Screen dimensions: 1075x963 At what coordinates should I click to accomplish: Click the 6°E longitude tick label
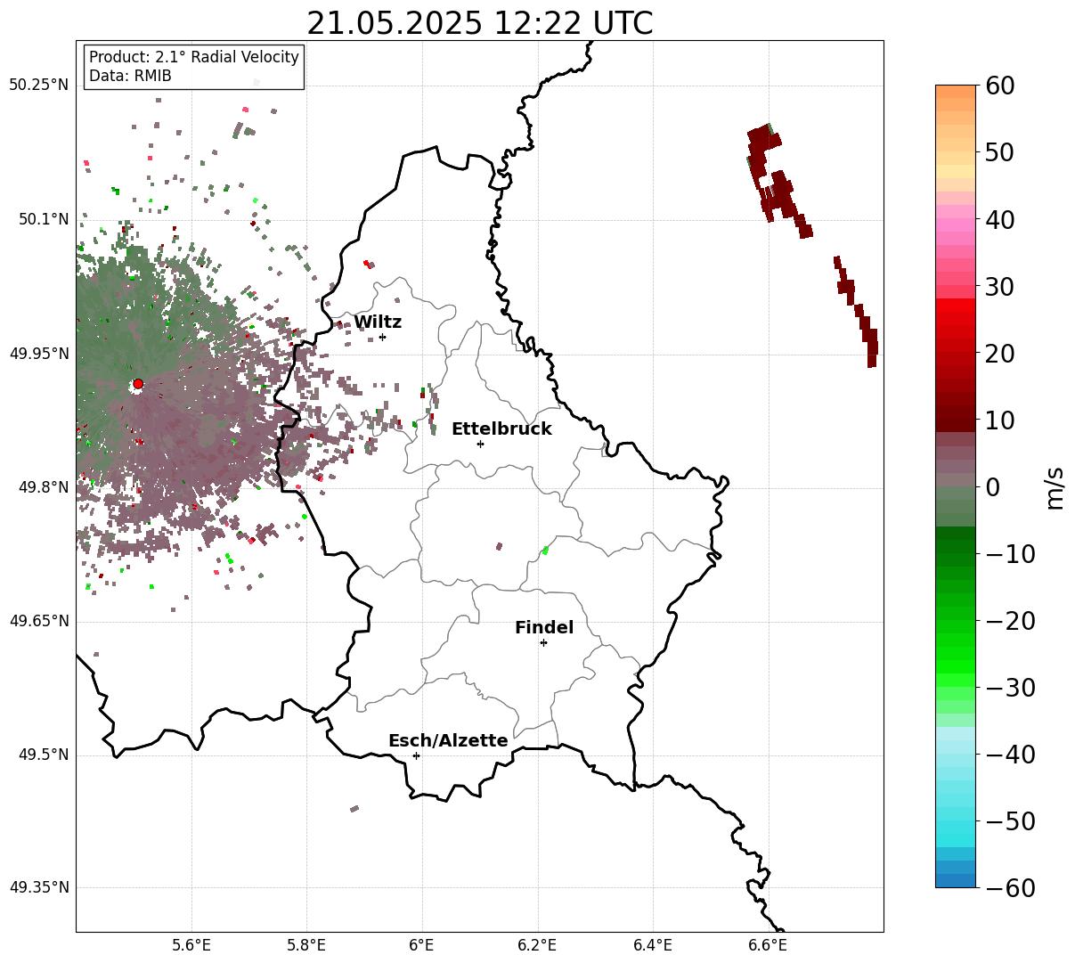coord(422,945)
